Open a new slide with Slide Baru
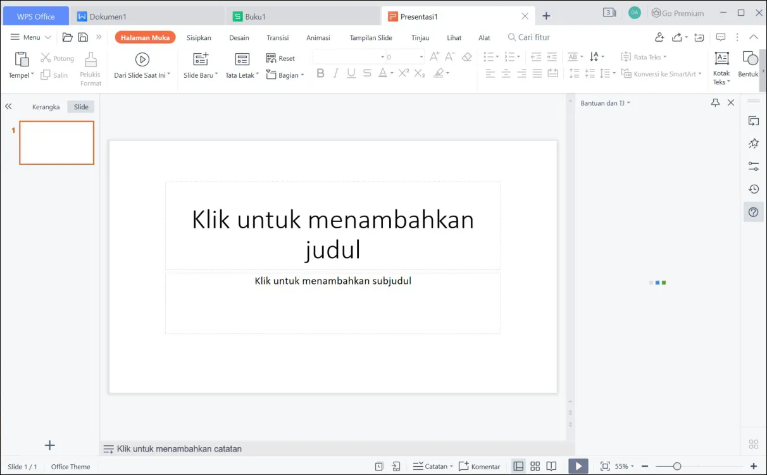Viewport: 767px width, 475px height. [199, 66]
